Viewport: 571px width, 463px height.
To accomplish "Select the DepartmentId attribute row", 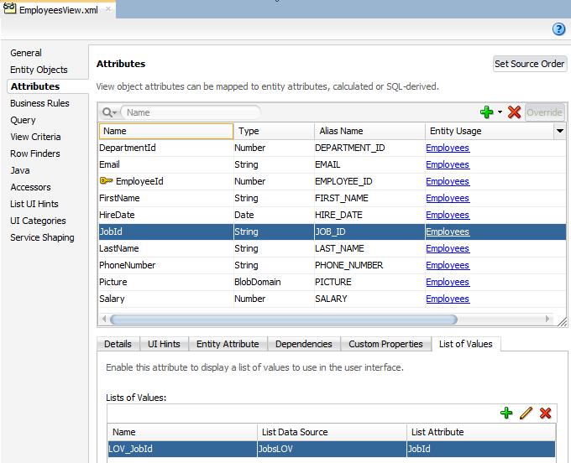I will pos(333,148).
